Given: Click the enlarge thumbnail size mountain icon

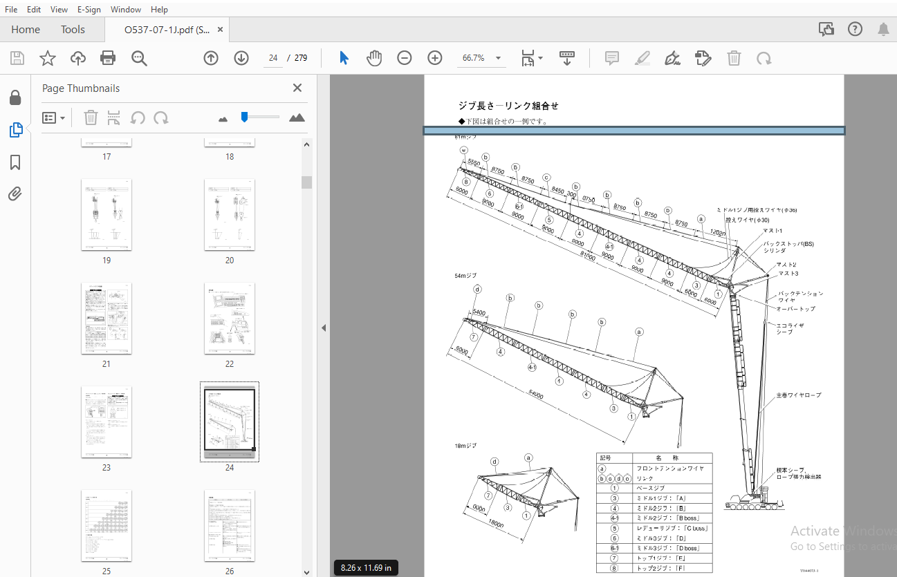Looking at the screenshot, I should tap(297, 117).
